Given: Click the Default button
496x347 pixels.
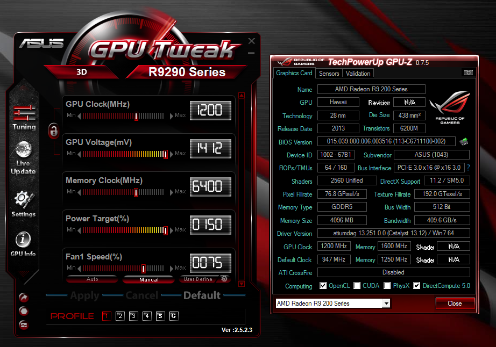Looking at the screenshot, I should tap(202, 295).
